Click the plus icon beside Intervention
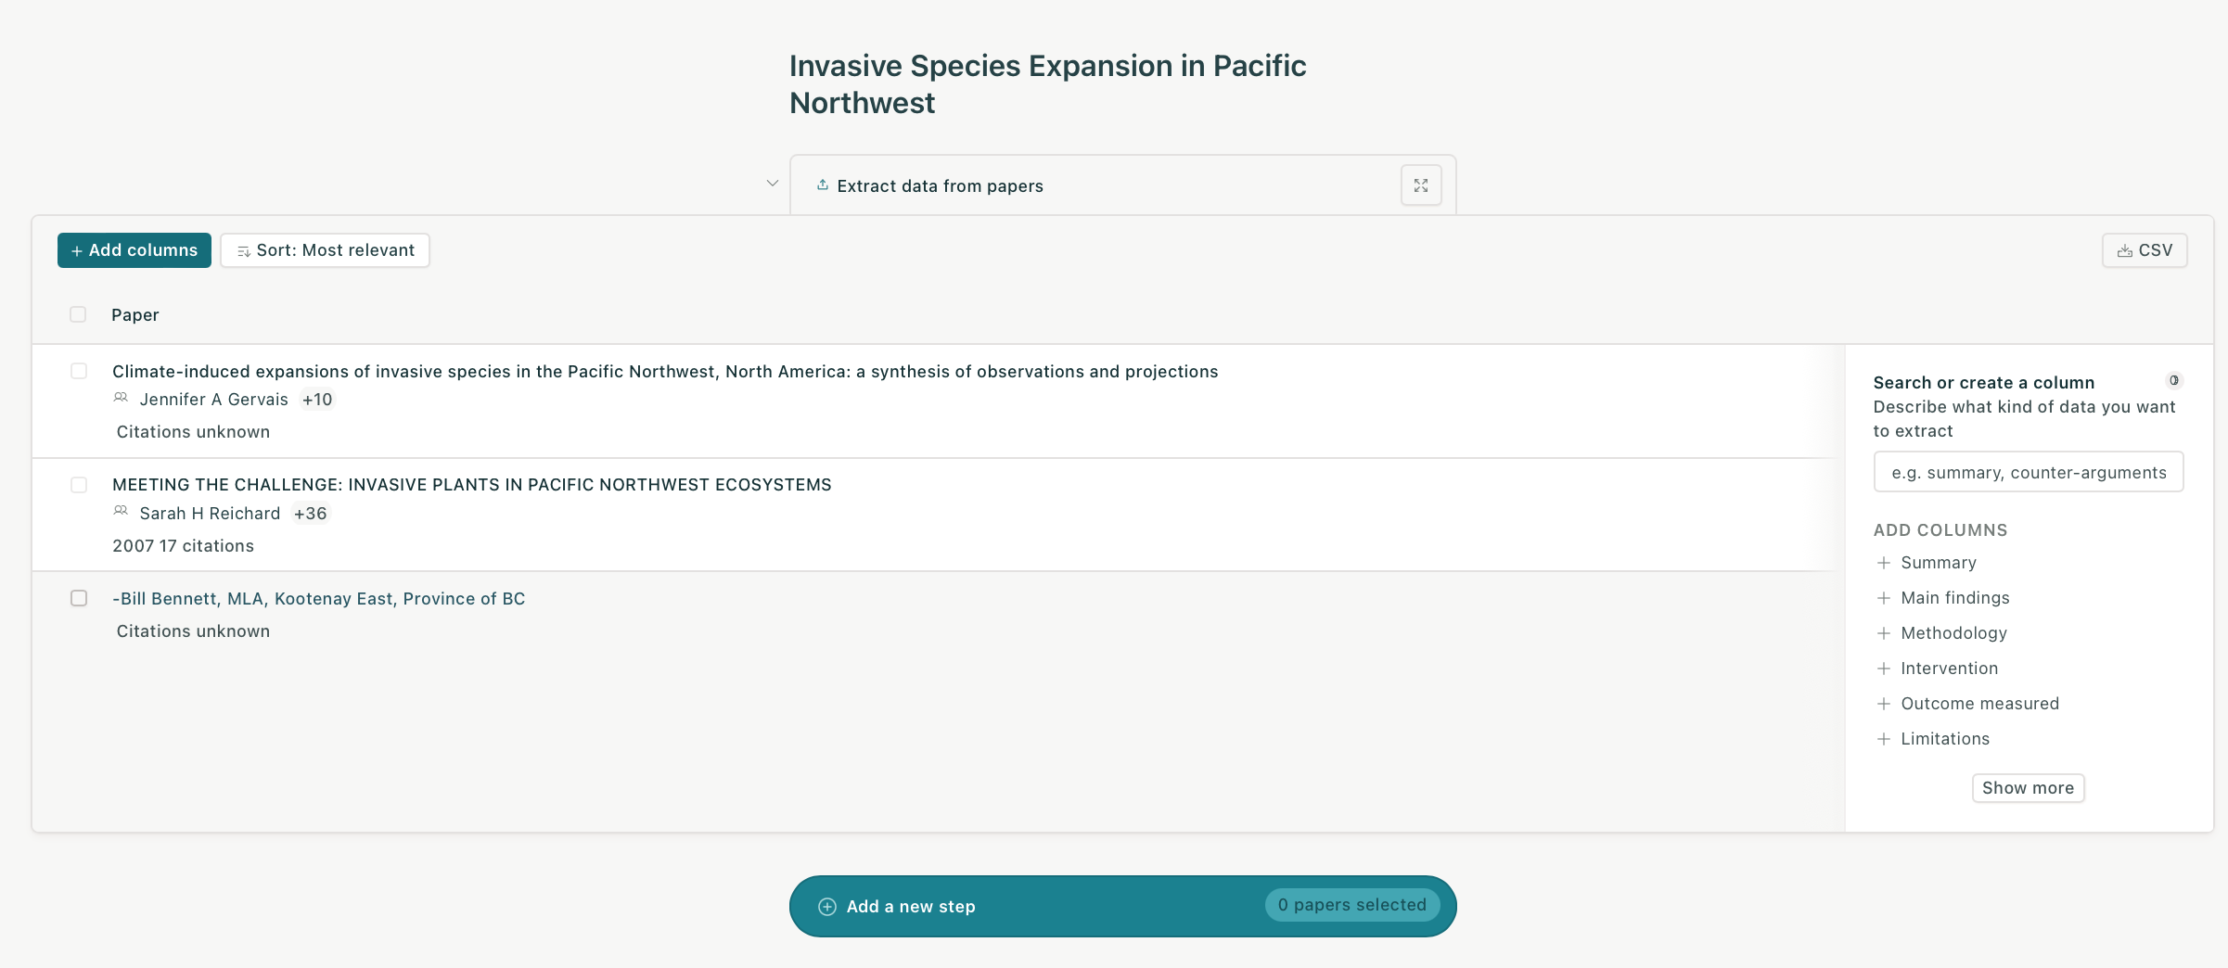 [1883, 669]
